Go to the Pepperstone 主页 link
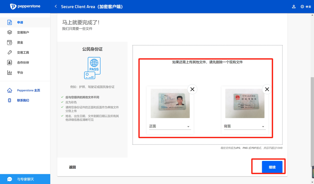The height and width of the screenshot is (184, 314). tap(28, 90)
